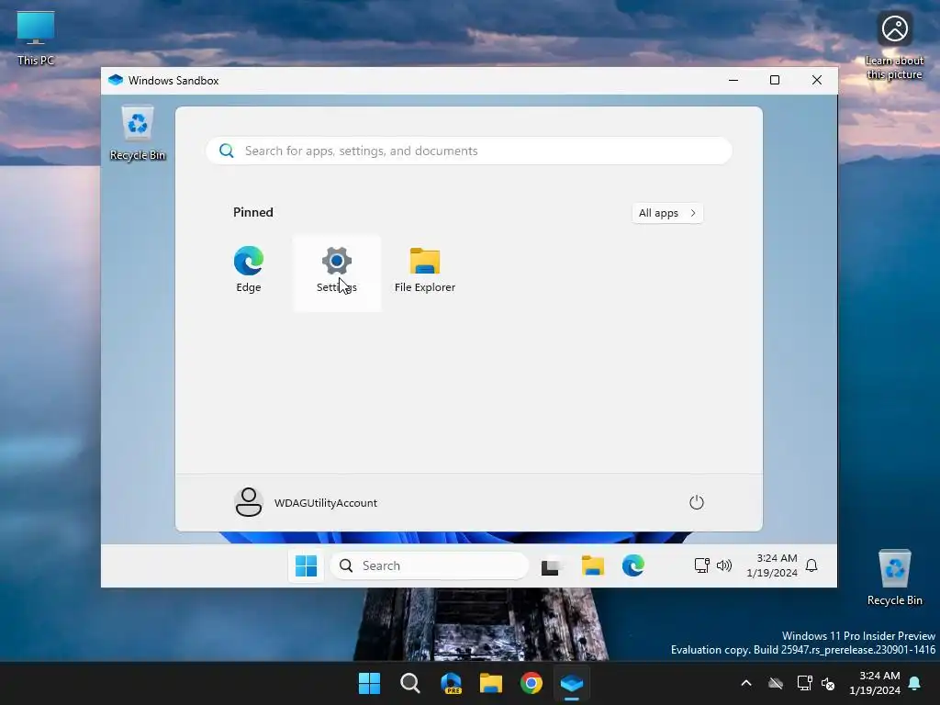Open Task View in the Sandbox taskbar

(x=551, y=565)
